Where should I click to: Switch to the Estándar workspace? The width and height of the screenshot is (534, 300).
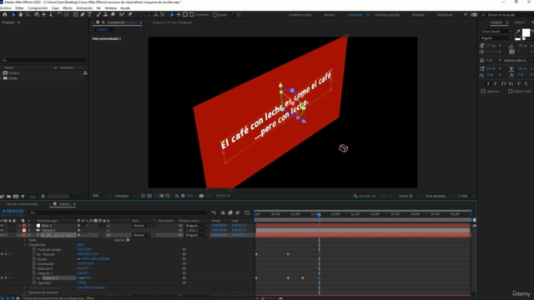tap(418, 15)
